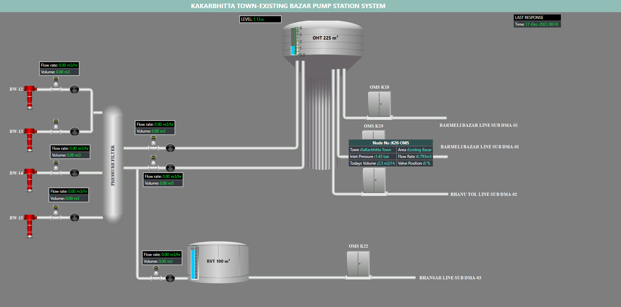Click the Pressure Filter vessel
This screenshot has width=621, height=307.
pos(113,165)
